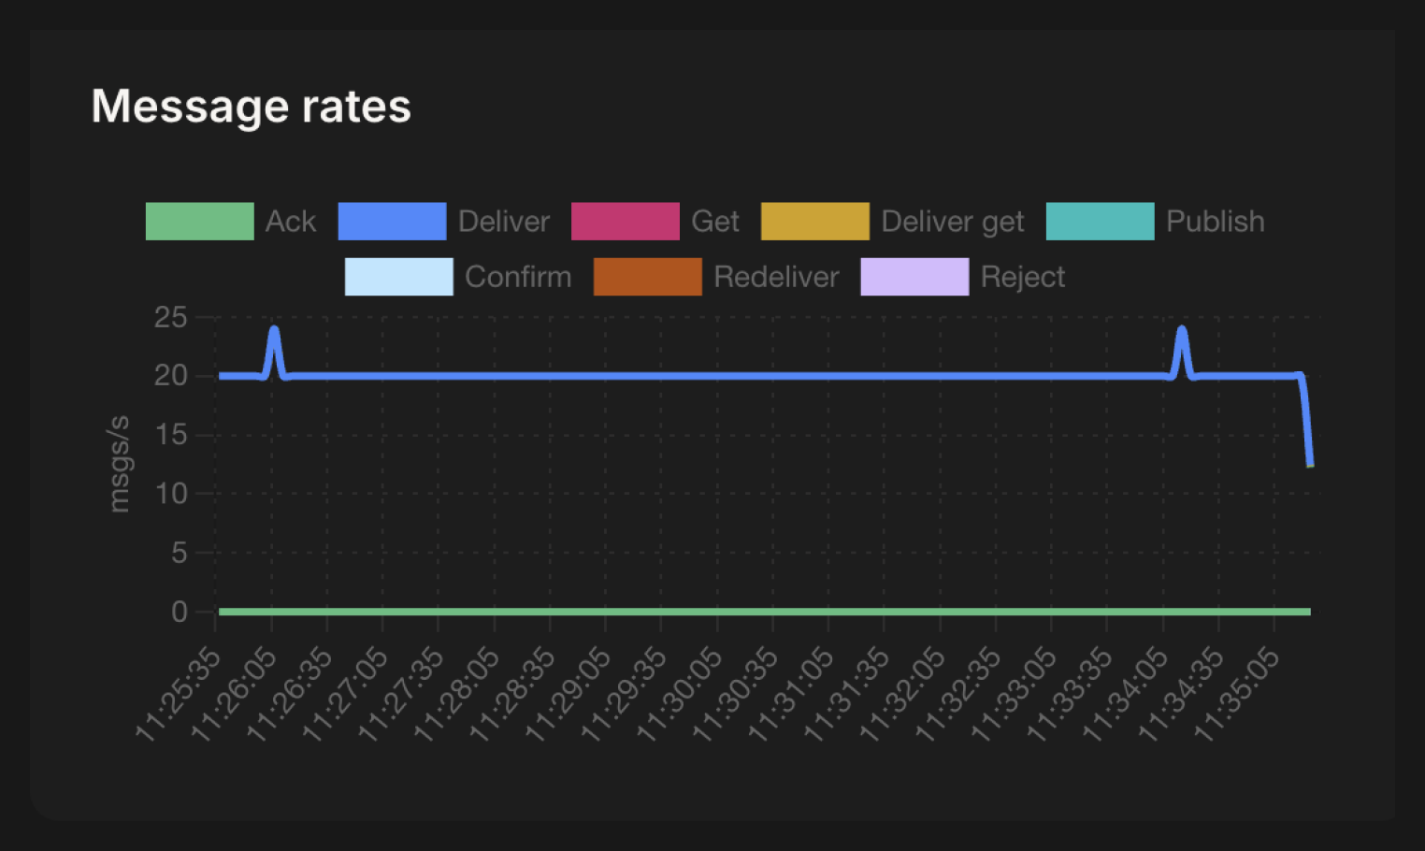Click the 11:27:05 time label
This screenshot has width=1425, height=851.
click(x=346, y=694)
